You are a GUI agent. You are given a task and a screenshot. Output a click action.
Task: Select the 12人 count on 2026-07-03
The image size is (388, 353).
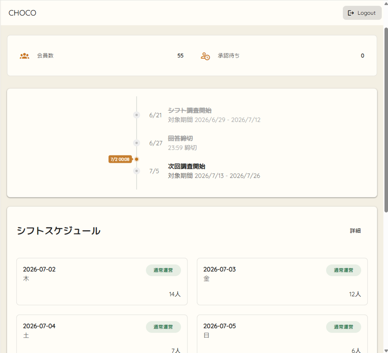tap(355, 294)
